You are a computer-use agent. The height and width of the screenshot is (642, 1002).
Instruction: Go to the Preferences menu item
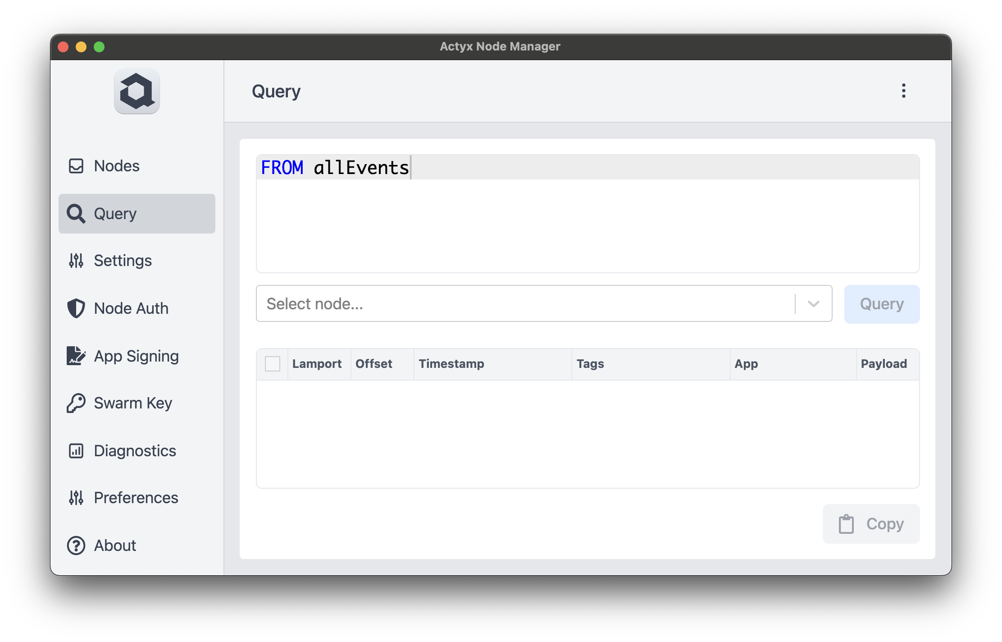tap(136, 498)
